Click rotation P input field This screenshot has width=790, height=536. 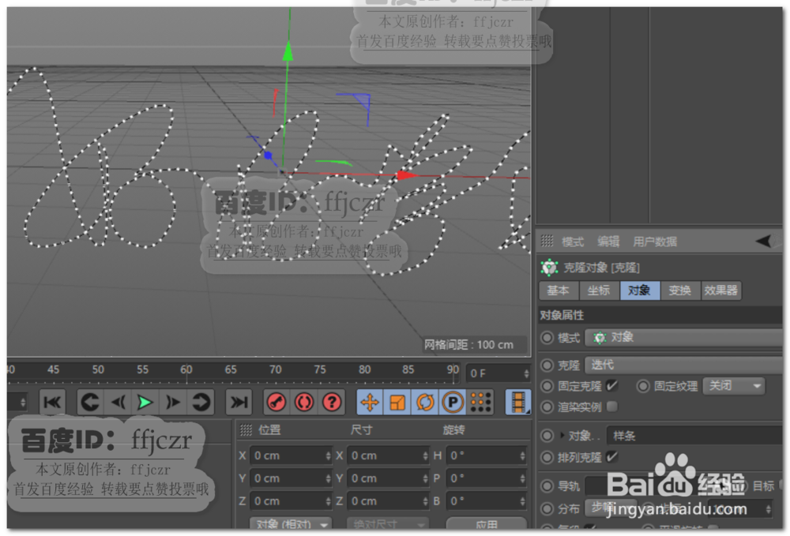pos(486,478)
